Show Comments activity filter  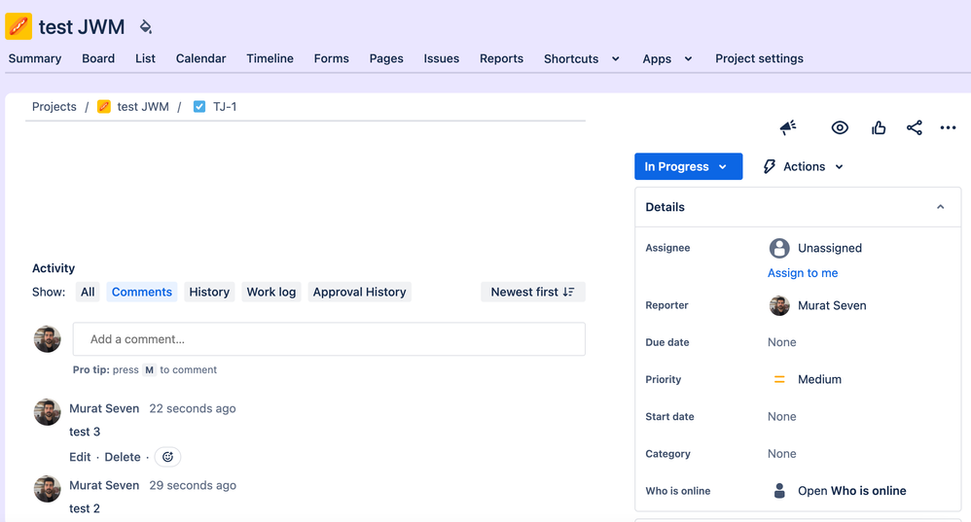142,292
